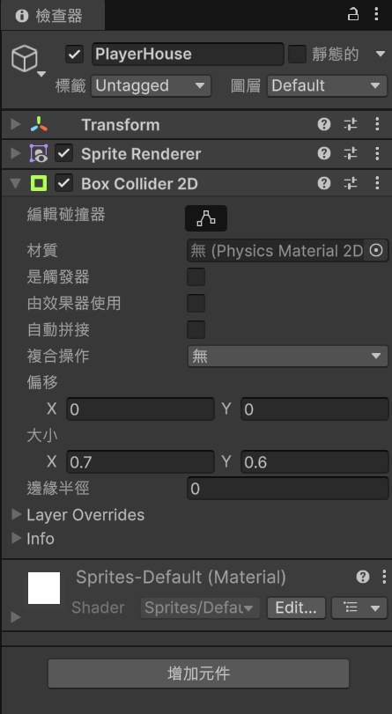Open Sprite Renderer three-dot context menu
Screen dimensions: 392x714
[x=377, y=153]
